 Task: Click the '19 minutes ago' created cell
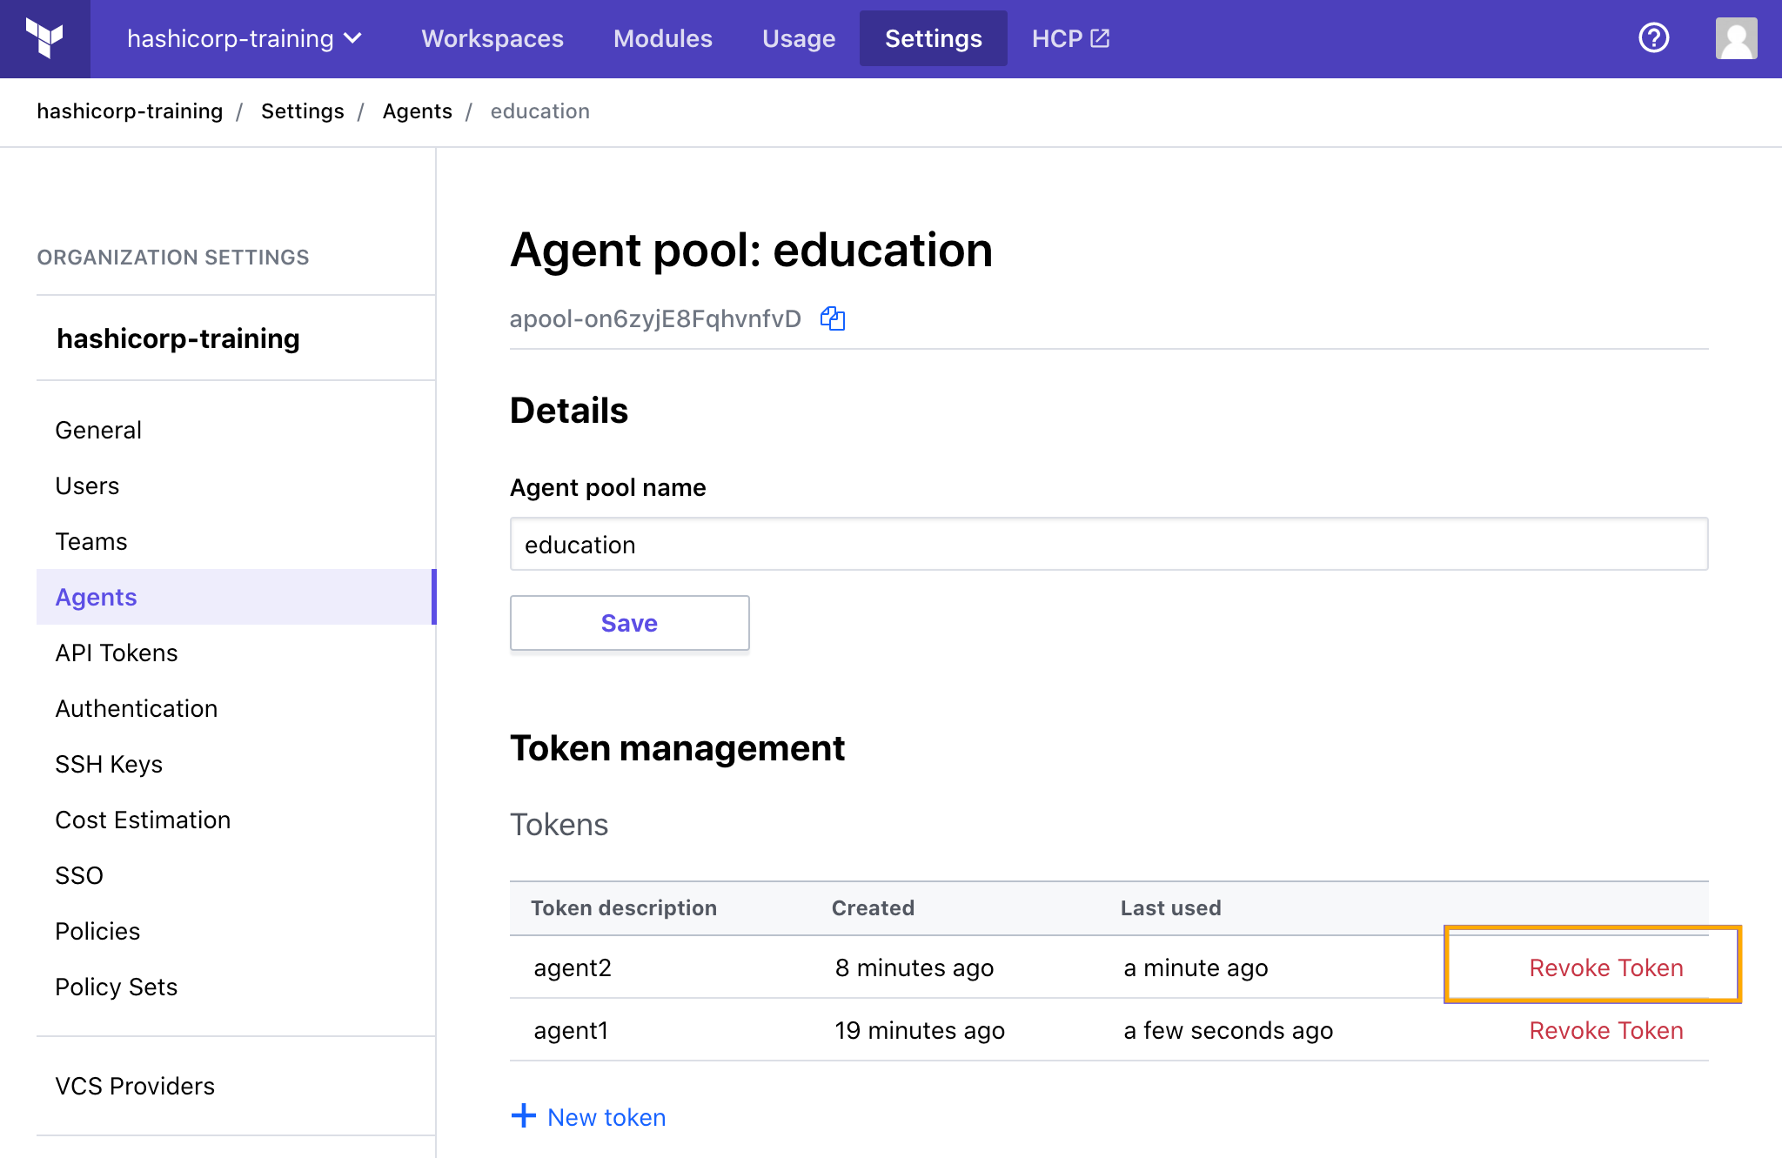pos(920,1030)
